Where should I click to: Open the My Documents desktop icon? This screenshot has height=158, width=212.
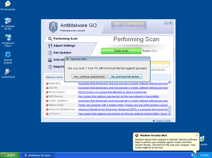point(8,4)
